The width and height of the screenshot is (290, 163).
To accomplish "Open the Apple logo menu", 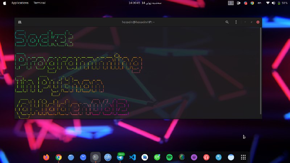I will (x=5, y=3).
